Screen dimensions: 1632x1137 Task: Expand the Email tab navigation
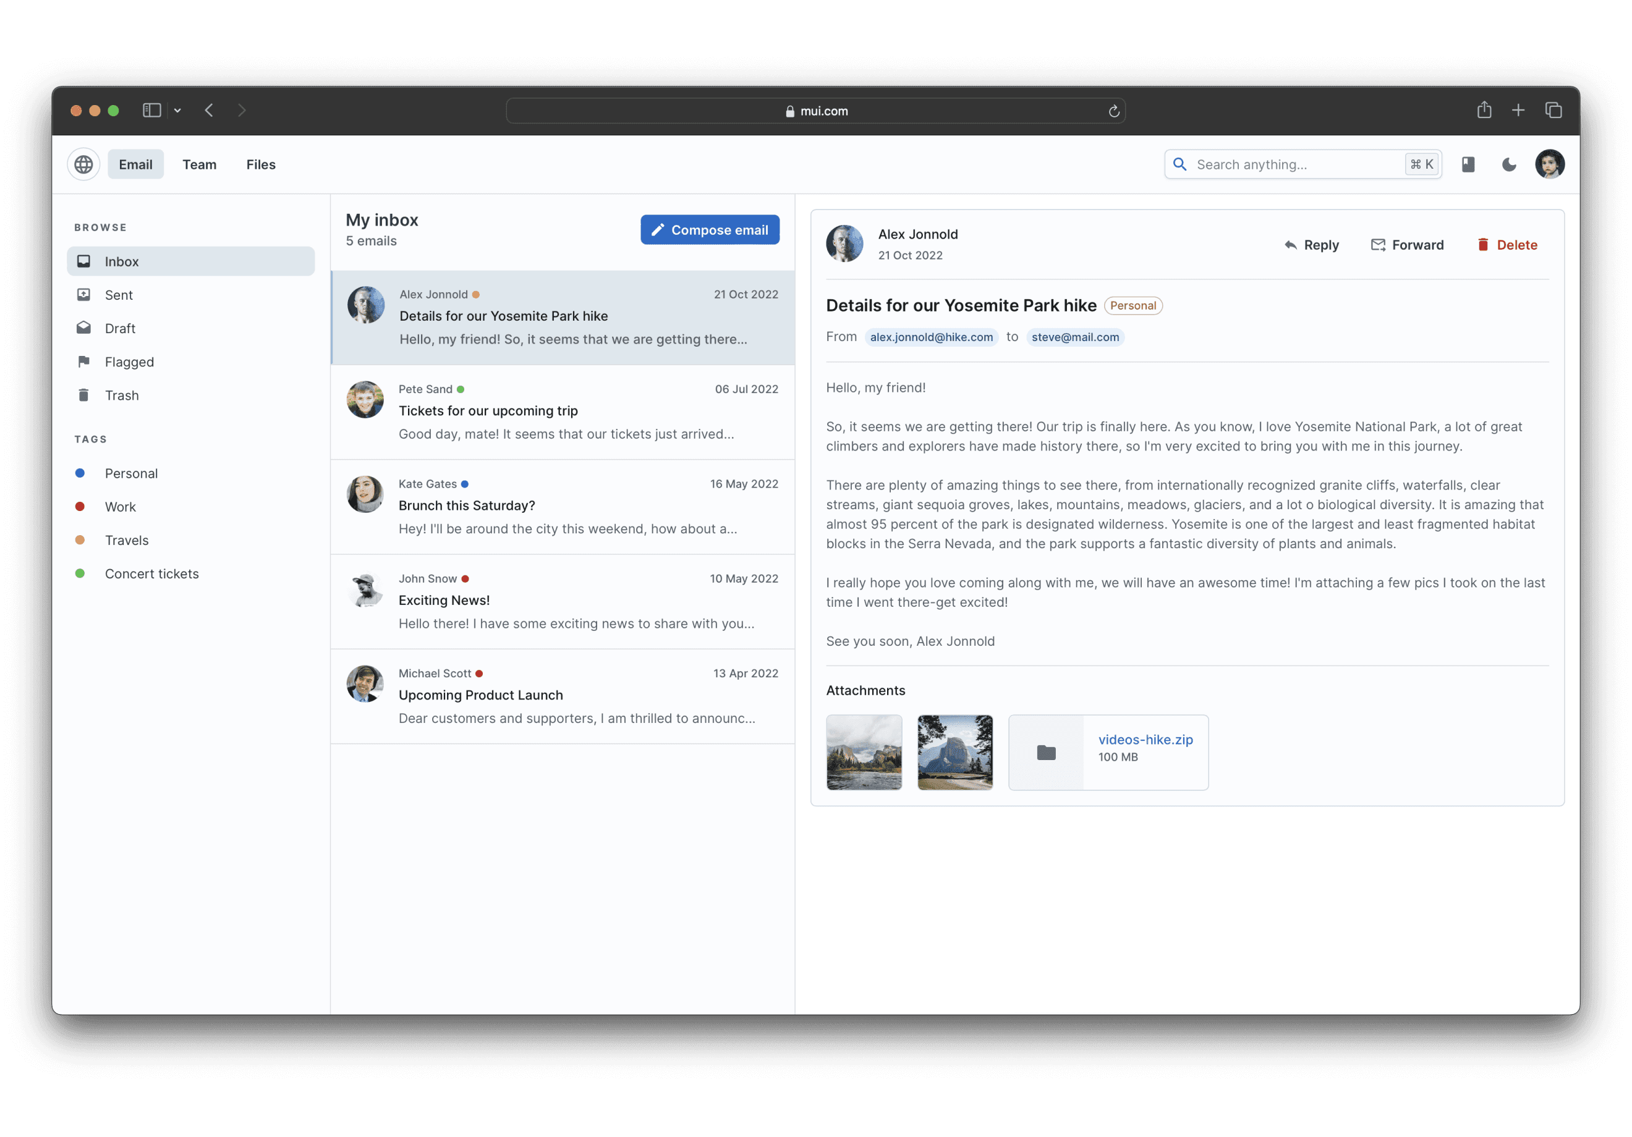pyautogui.click(x=137, y=164)
